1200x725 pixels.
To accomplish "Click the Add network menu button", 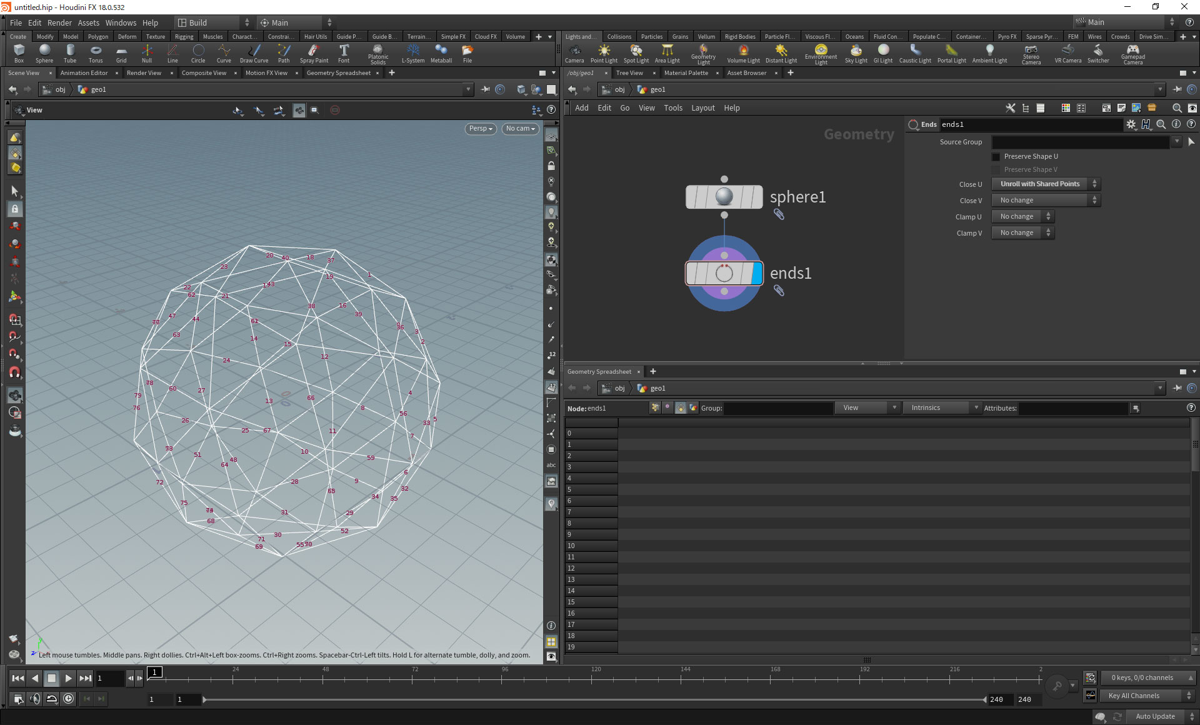I will click(581, 107).
